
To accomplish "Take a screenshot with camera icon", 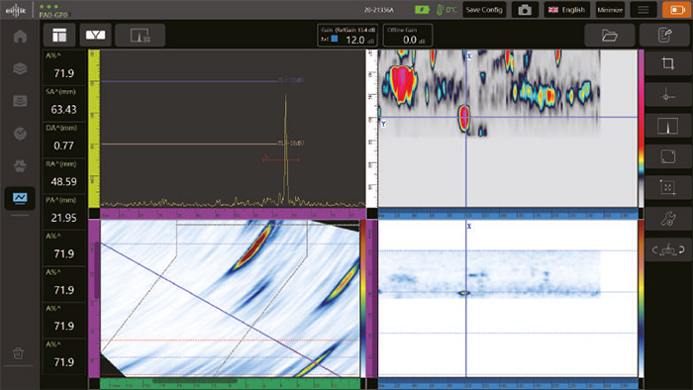I will [x=525, y=10].
